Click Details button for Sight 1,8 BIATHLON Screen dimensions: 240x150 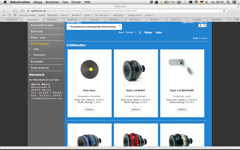tap(182, 109)
